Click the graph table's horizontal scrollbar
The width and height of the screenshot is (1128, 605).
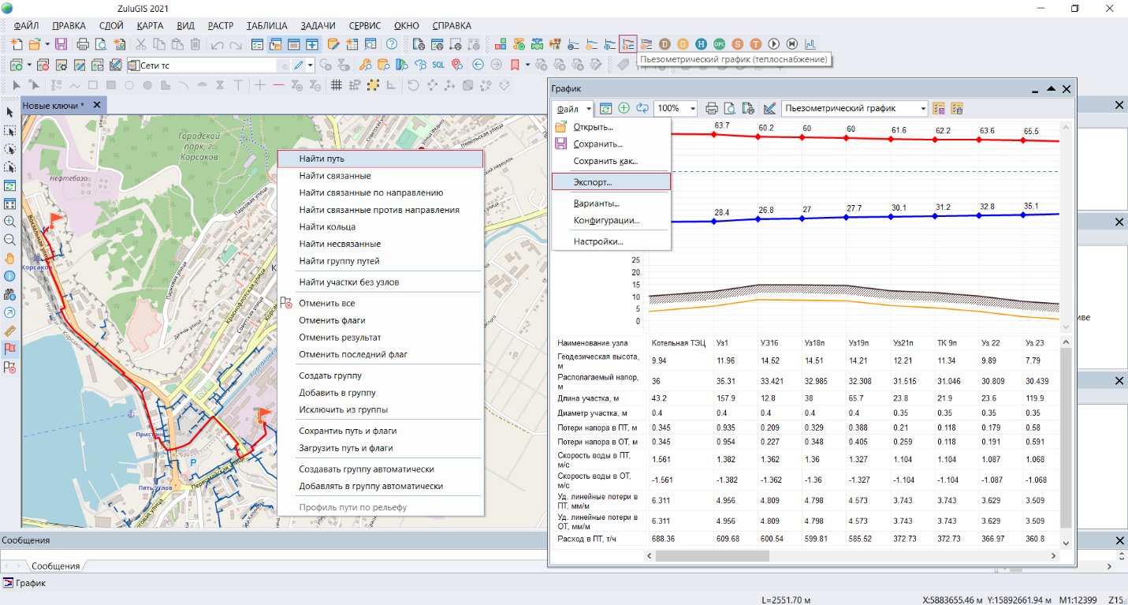point(711,556)
